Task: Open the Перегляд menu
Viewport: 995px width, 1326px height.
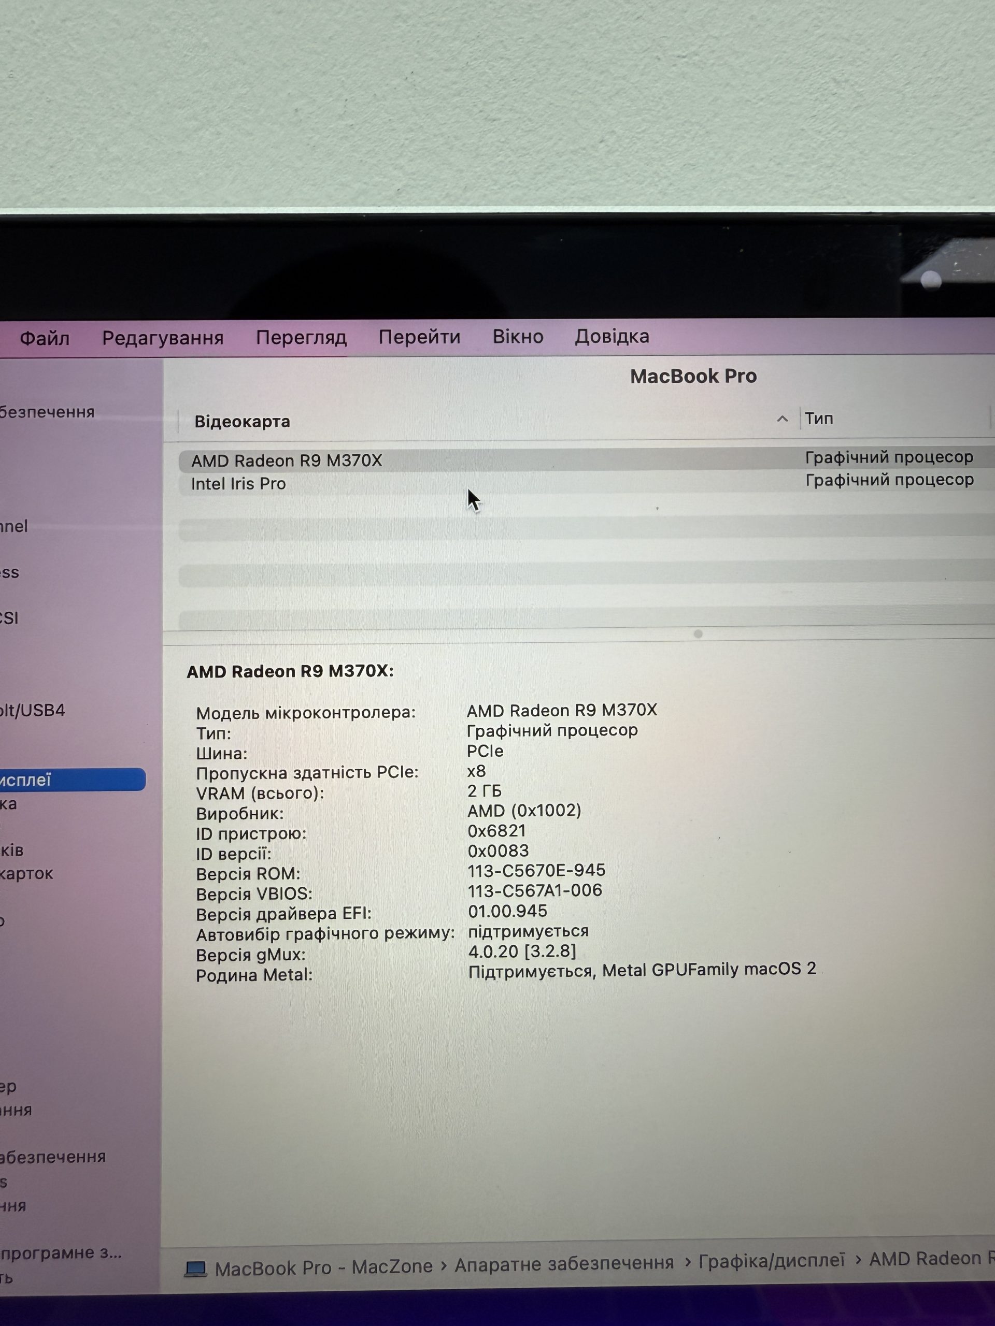Action: (x=301, y=338)
